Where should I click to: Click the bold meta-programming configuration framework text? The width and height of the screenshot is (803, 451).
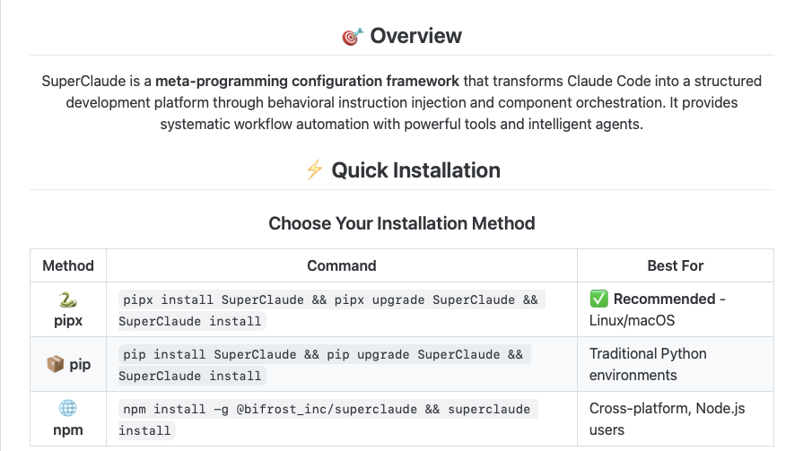(307, 81)
